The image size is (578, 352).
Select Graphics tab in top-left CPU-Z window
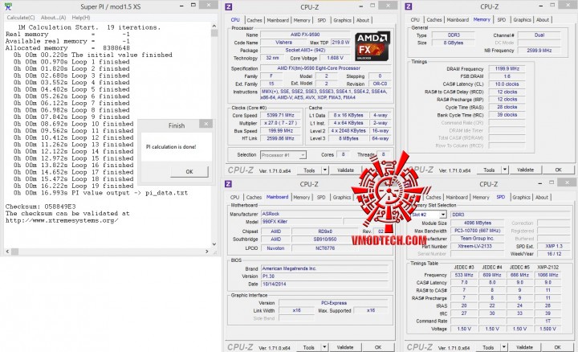click(342, 20)
